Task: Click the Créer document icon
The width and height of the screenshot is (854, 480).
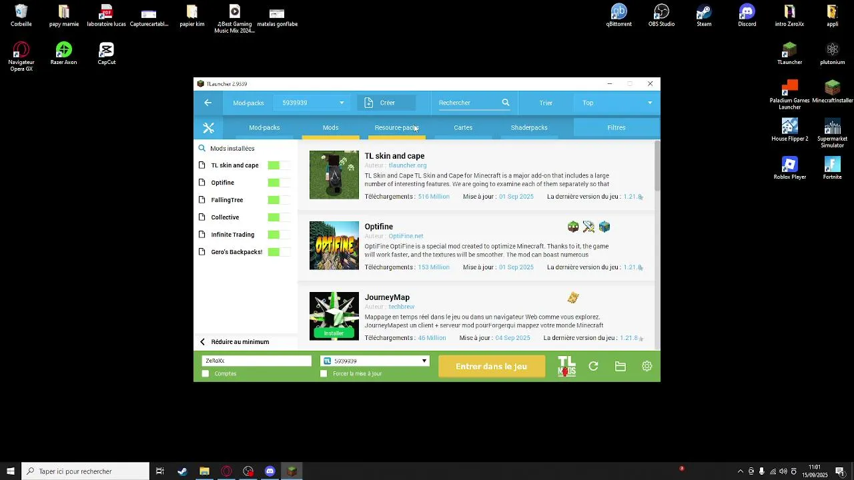Action: (369, 103)
